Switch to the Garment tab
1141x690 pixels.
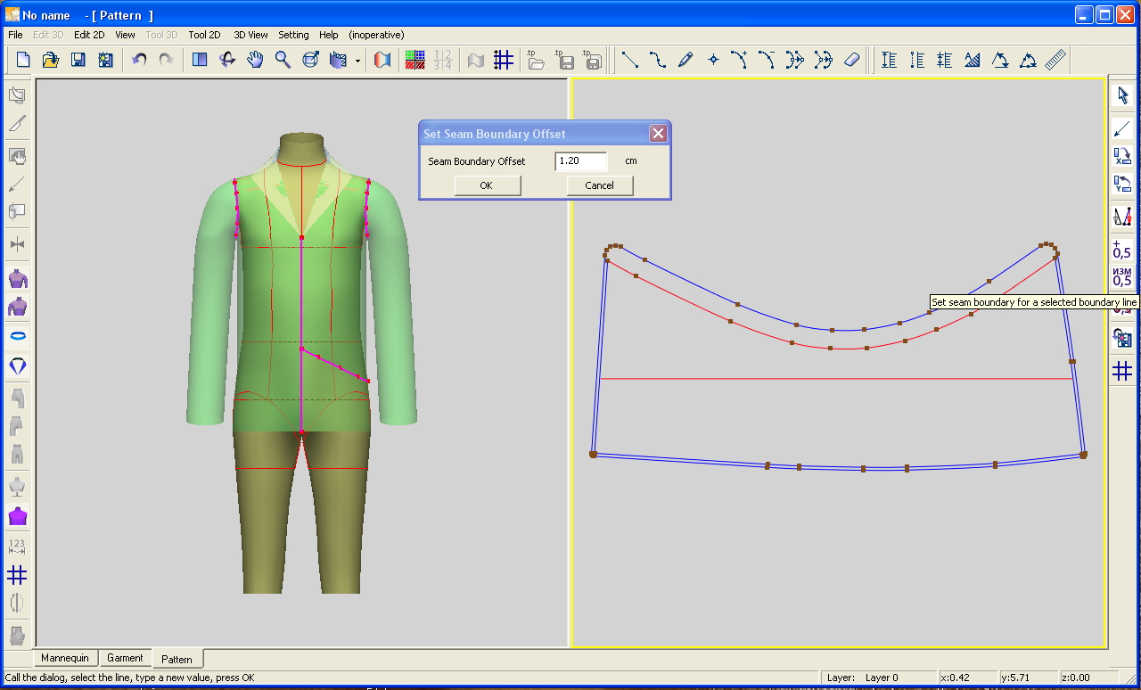tap(125, 658)
